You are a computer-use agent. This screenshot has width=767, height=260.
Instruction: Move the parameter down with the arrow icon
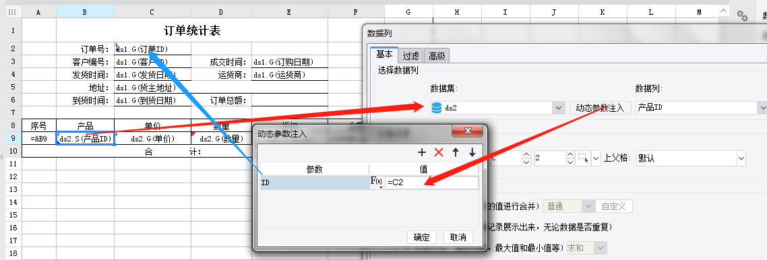(472, 152)
